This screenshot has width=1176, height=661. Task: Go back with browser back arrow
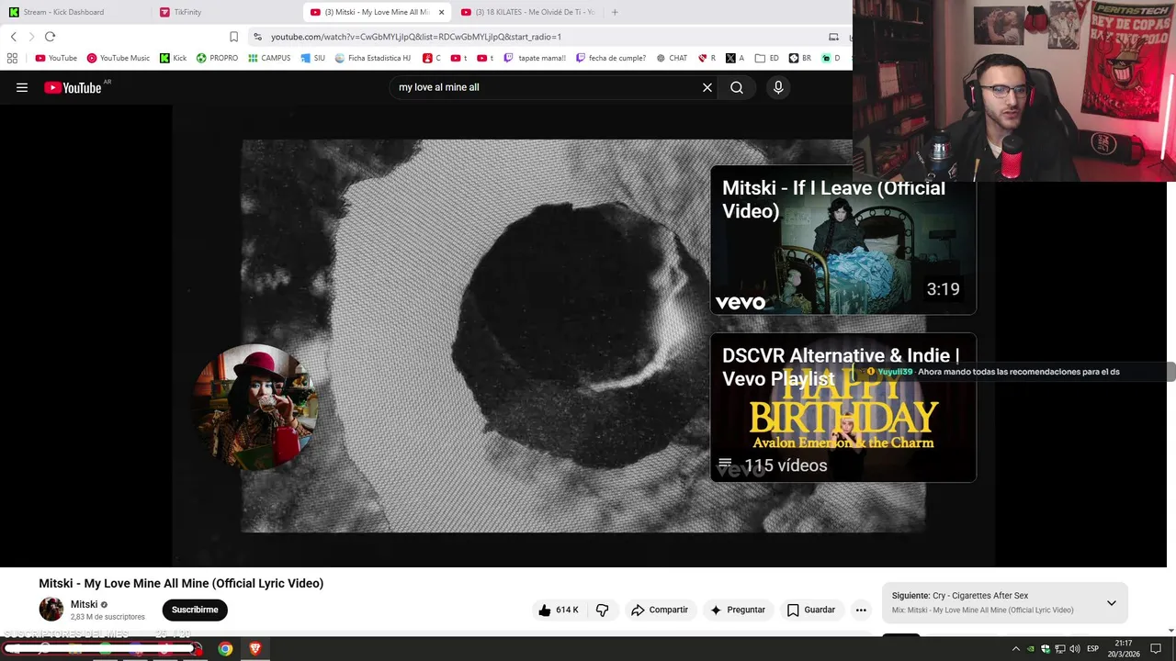[13, 37]
